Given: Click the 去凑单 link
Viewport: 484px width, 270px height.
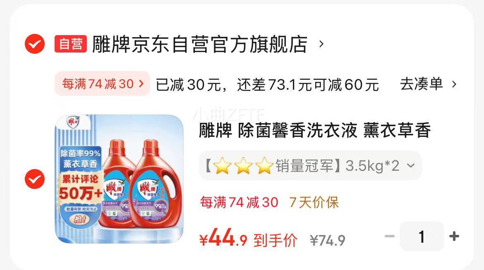Looking at the screenshot, I should pyautogui.click(x=422, y=84).
